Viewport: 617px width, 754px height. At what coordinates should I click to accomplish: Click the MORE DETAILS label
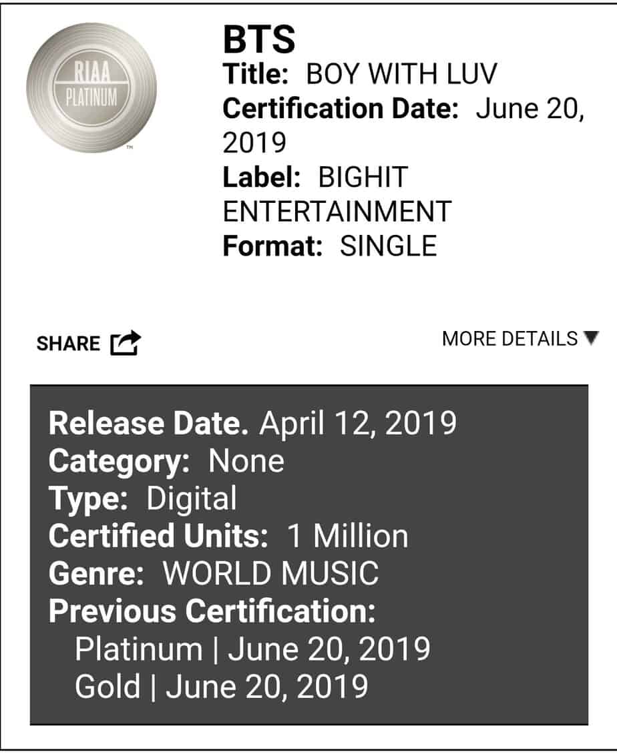(x=509, y=339)
